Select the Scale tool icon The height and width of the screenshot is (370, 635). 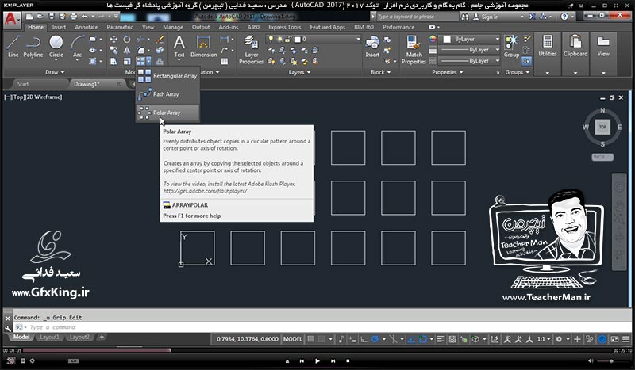[x=127, y=61]
